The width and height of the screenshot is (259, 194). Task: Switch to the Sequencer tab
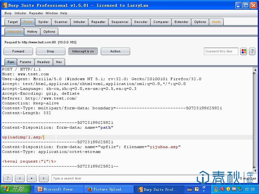(120, 22)
